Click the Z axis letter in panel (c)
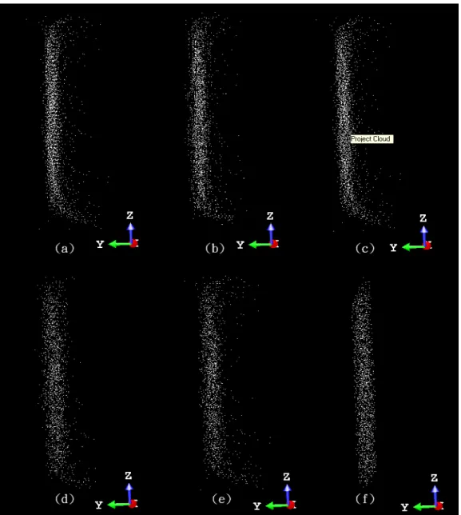Image resolution: width=461 pixels, height=515 pixels. pos(423,218)
